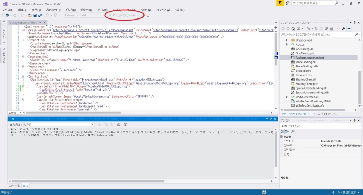Click the solution/folder view switch icon in Solution Explorer
The height and width of the screenshot is (195, 363).
tap(298, 28)
